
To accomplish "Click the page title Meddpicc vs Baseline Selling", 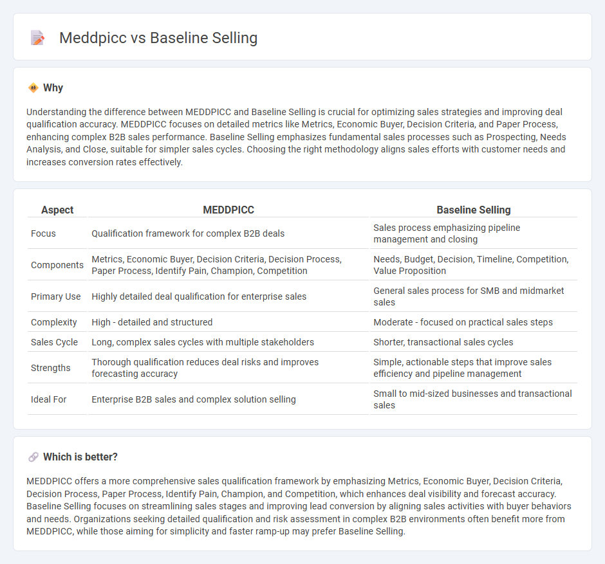I will coord(158,38).
